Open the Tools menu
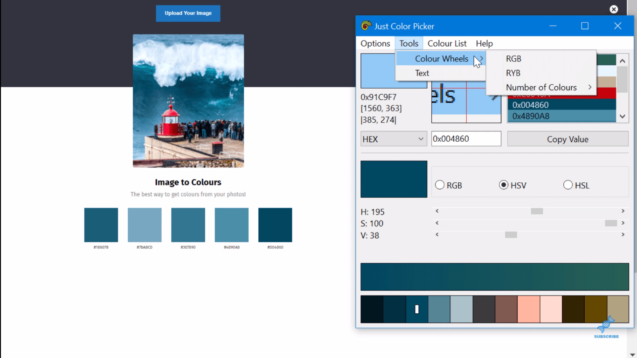 click(x=409, y=43)
